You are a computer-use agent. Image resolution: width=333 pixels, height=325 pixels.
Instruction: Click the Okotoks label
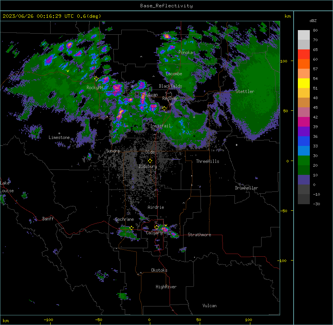[159, 270]
